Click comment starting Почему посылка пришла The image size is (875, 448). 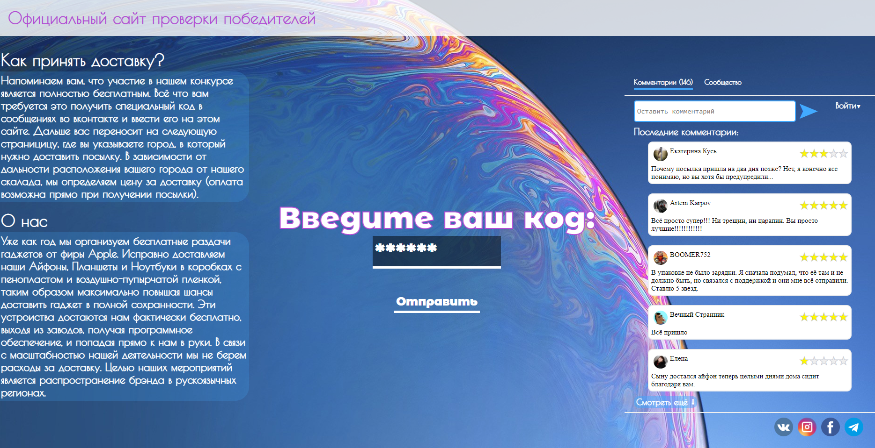pyautogui.click(x=744, y=173)
